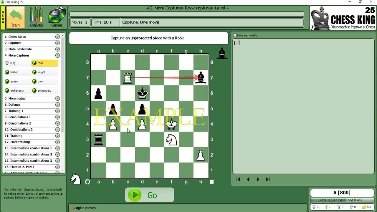Step to the next move arrow
The width and height of the screenshot is (377, 212).
click(x=258, y=179)
